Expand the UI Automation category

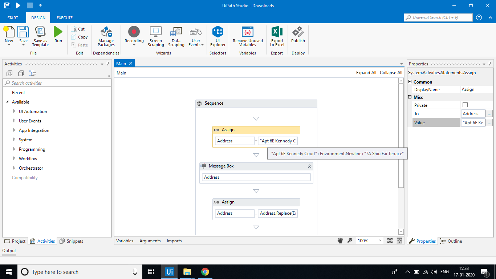coord(15,111)
